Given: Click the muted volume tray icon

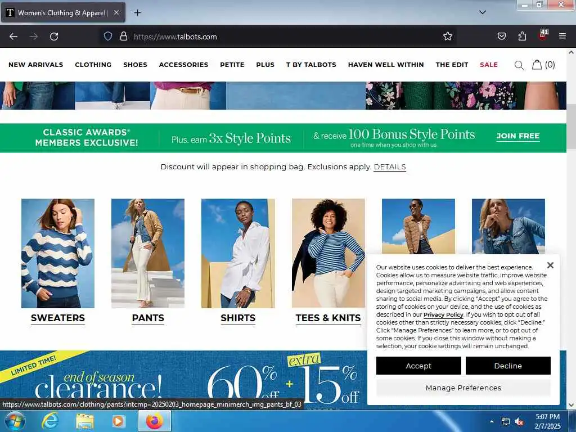Looking at the screenshot, I should point(519,422).
